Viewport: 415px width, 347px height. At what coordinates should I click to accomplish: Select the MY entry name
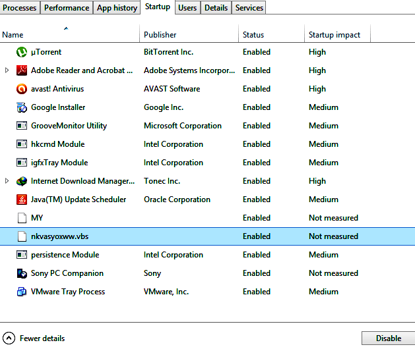click(37, 218)
